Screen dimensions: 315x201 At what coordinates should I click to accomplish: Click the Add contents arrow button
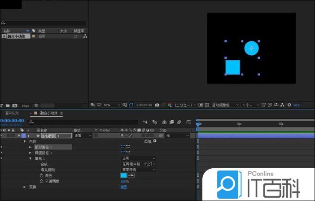155,141
